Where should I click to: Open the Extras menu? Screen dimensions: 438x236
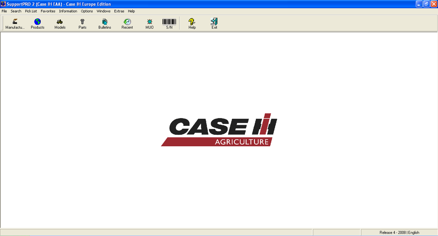[119, 11]
